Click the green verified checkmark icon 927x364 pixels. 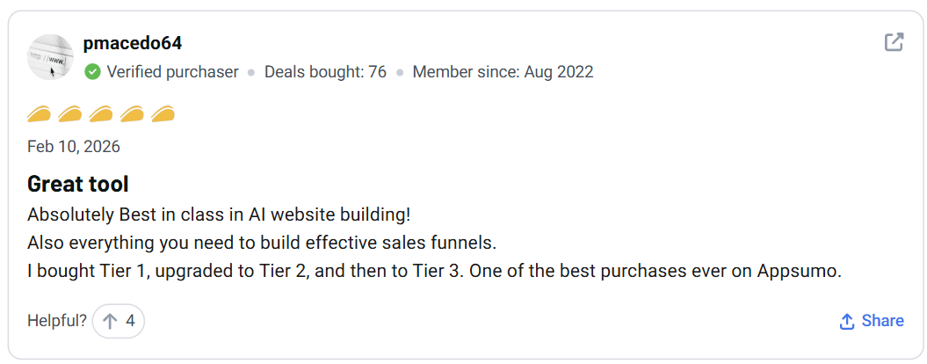[x=92, y=72]
